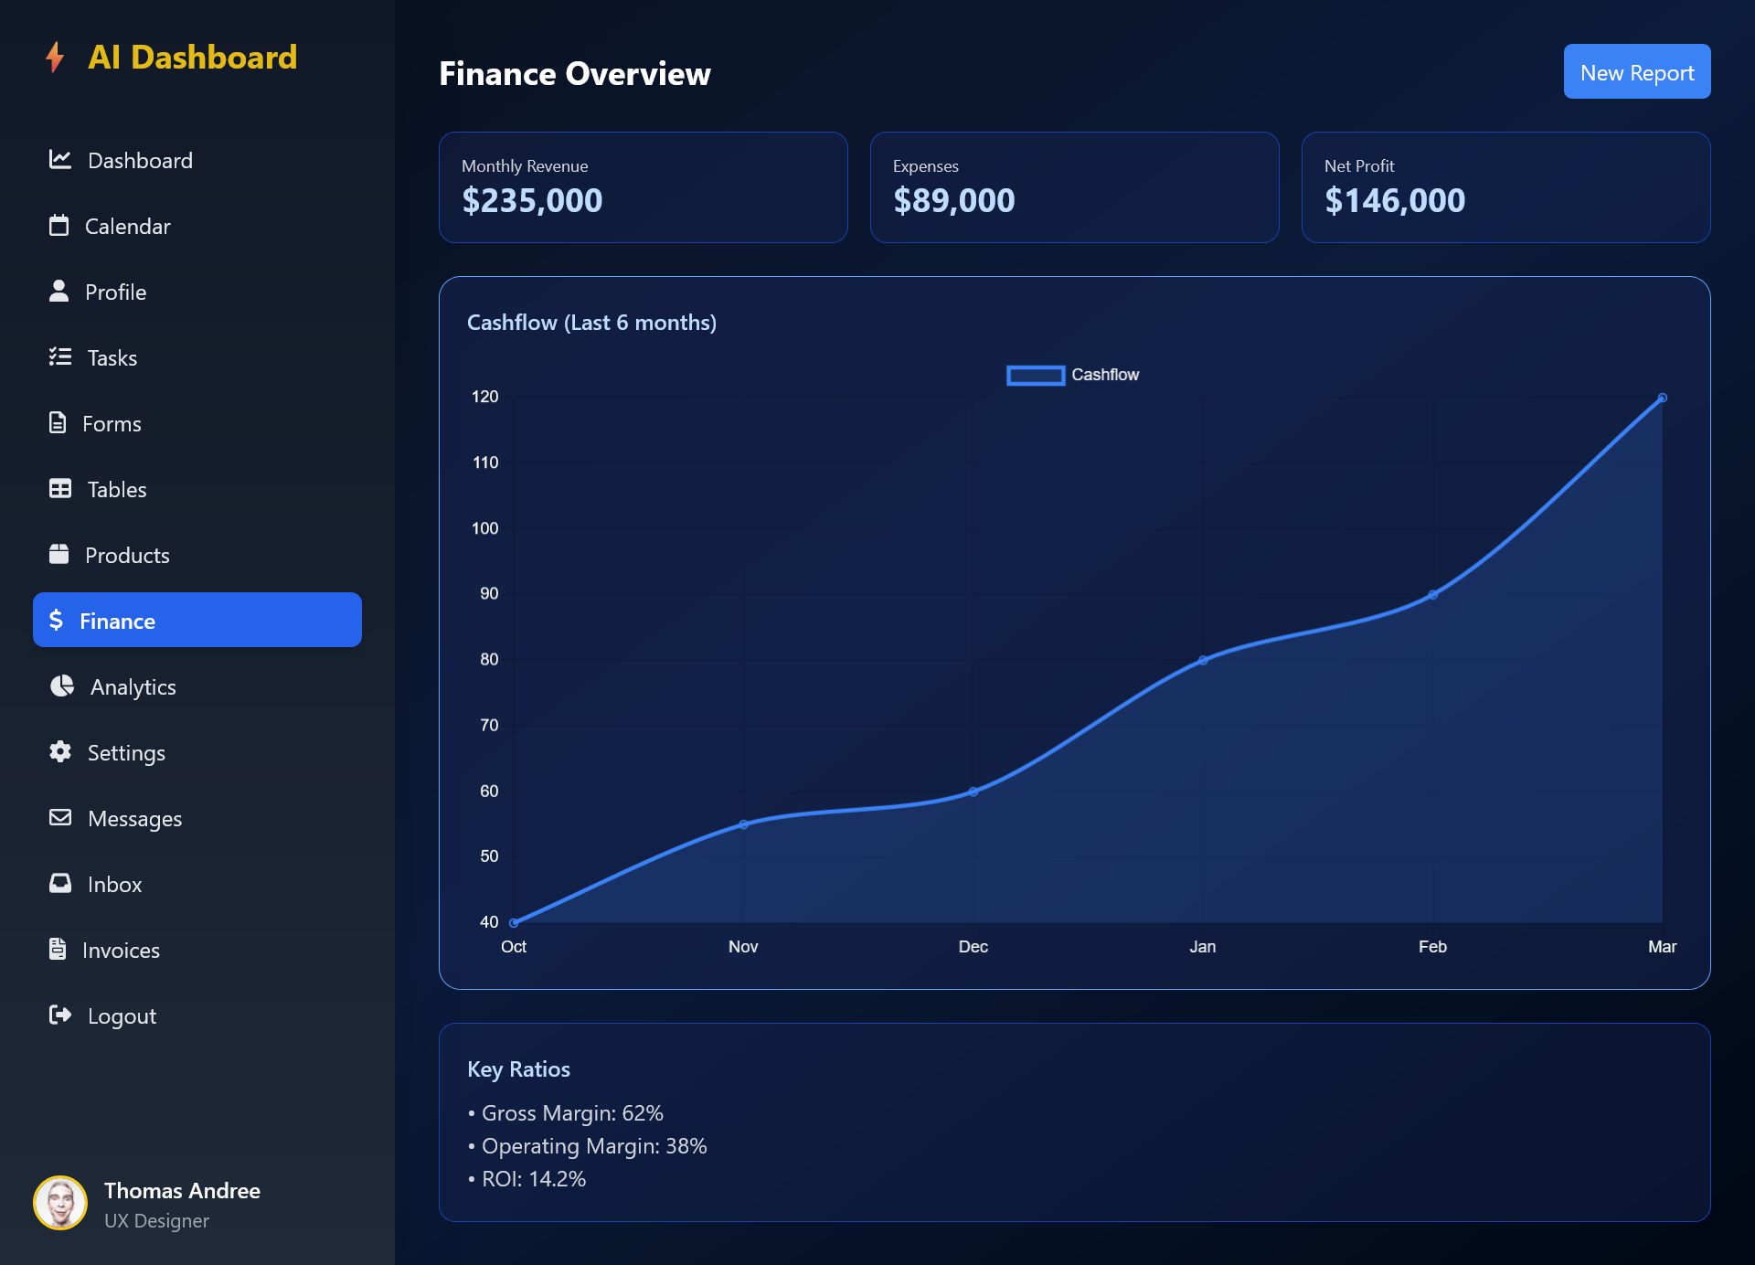Open the Analytics section
Image resolution: width=1755 pixels, height=1265 pixels.
pyautogui.click(x=197, y=687)
